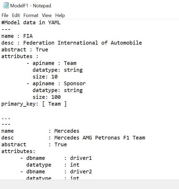The width and height of the screenshot is (179, 189).
Task: Click the comment line '#Model data in YAML'
Action: 31,22
